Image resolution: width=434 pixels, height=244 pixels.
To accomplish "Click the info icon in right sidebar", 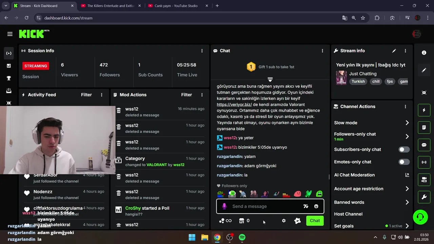I will tap(424, 53).
